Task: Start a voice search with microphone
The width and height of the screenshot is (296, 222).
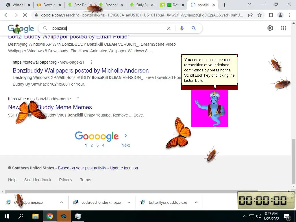Action: pos(182,28)
